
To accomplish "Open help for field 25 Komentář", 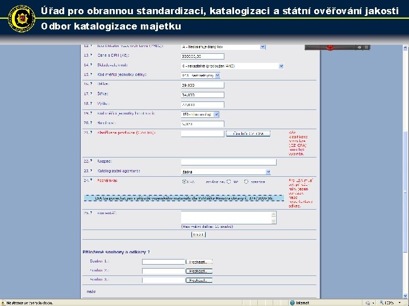I will [x=91, y=213].
